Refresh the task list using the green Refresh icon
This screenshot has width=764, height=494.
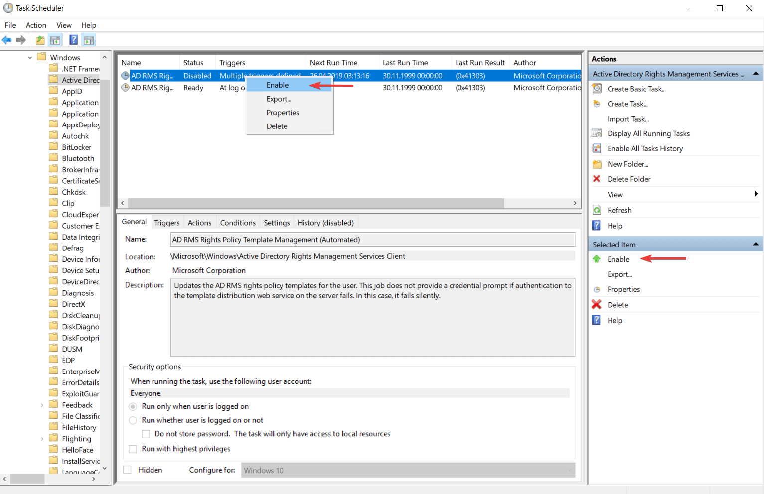pyautogui.click(x=597, y=210)
